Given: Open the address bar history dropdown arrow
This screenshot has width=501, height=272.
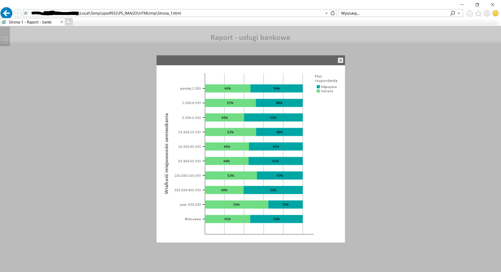Looking at the screenshot, I should (326, 13).
